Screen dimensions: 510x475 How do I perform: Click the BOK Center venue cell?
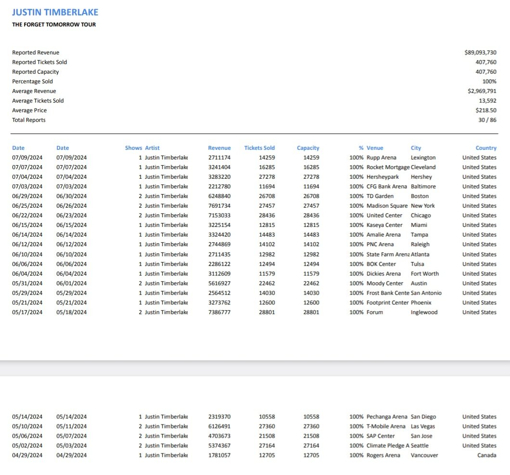[381, 264]
